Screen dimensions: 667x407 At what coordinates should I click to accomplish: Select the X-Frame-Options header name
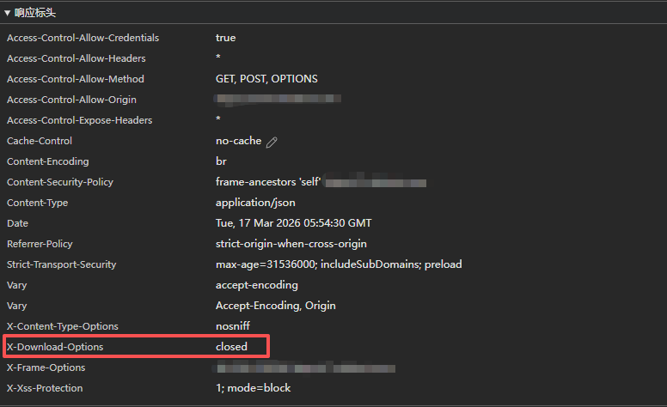tap(46, 368)
